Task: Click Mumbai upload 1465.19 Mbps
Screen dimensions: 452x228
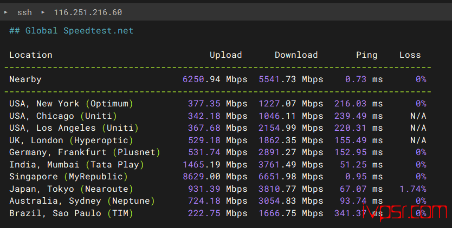Action: [215, 164]
